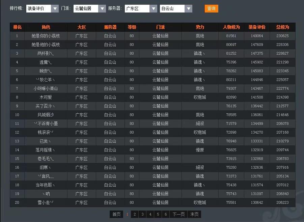Click player 风城烟沙 in rank 10
This screenshot has height=222, width=304.
coord(46,115)
